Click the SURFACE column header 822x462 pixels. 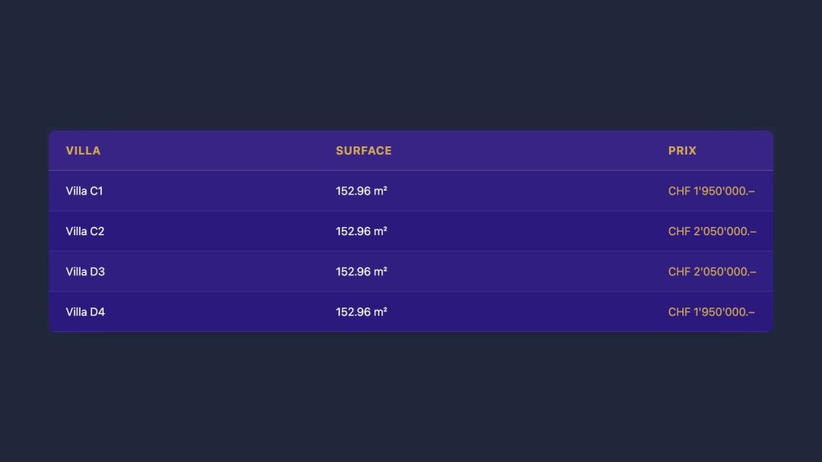(363, 150)
